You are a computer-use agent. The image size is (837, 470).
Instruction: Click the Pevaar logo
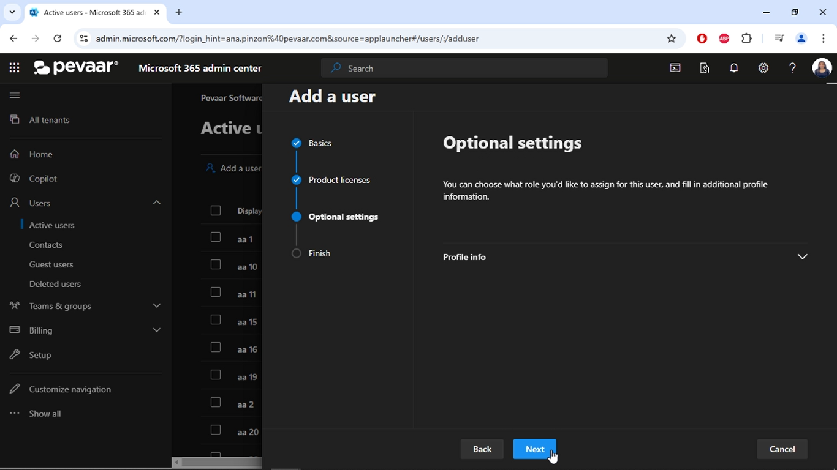pyautogui.click(x=76, y=67)
